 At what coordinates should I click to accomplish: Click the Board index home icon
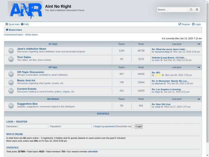coord(7,30)
